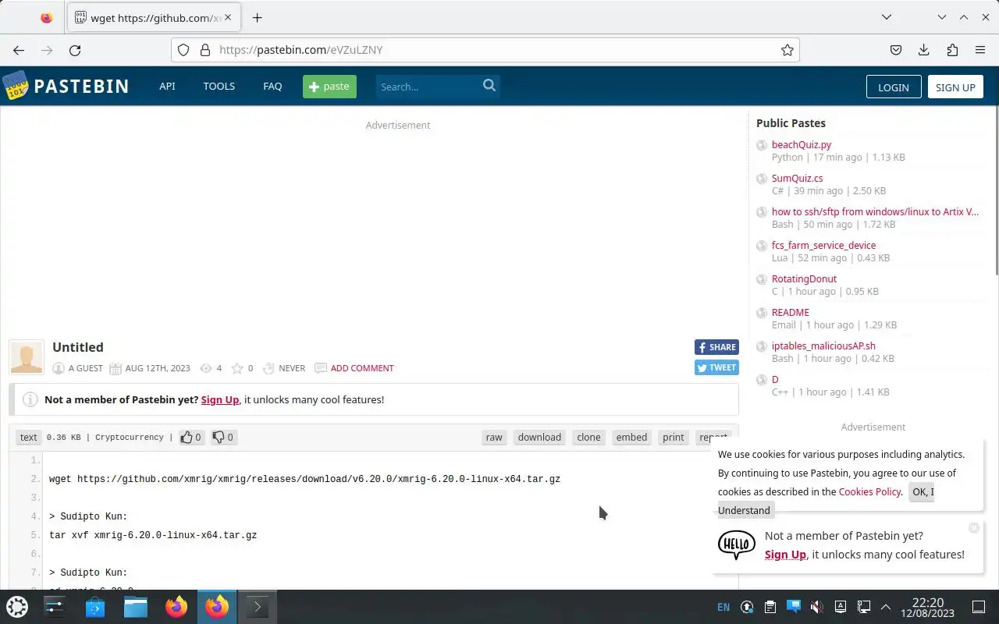Open the KDE application launcher

click(x=17, y=607)
